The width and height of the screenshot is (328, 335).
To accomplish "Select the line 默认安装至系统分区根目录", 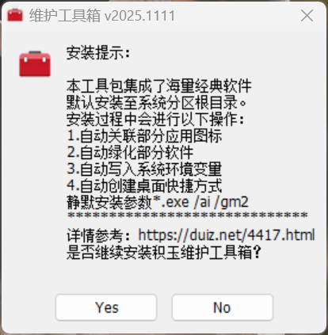I will (156, 102).
